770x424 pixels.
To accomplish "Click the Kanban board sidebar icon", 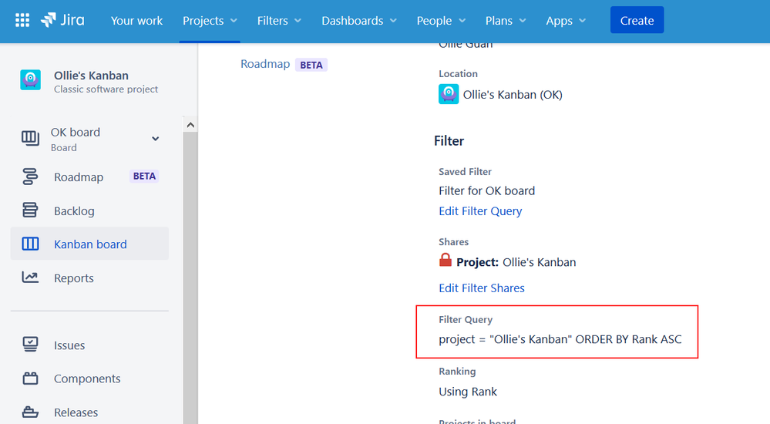I will [x=30, y=244].
